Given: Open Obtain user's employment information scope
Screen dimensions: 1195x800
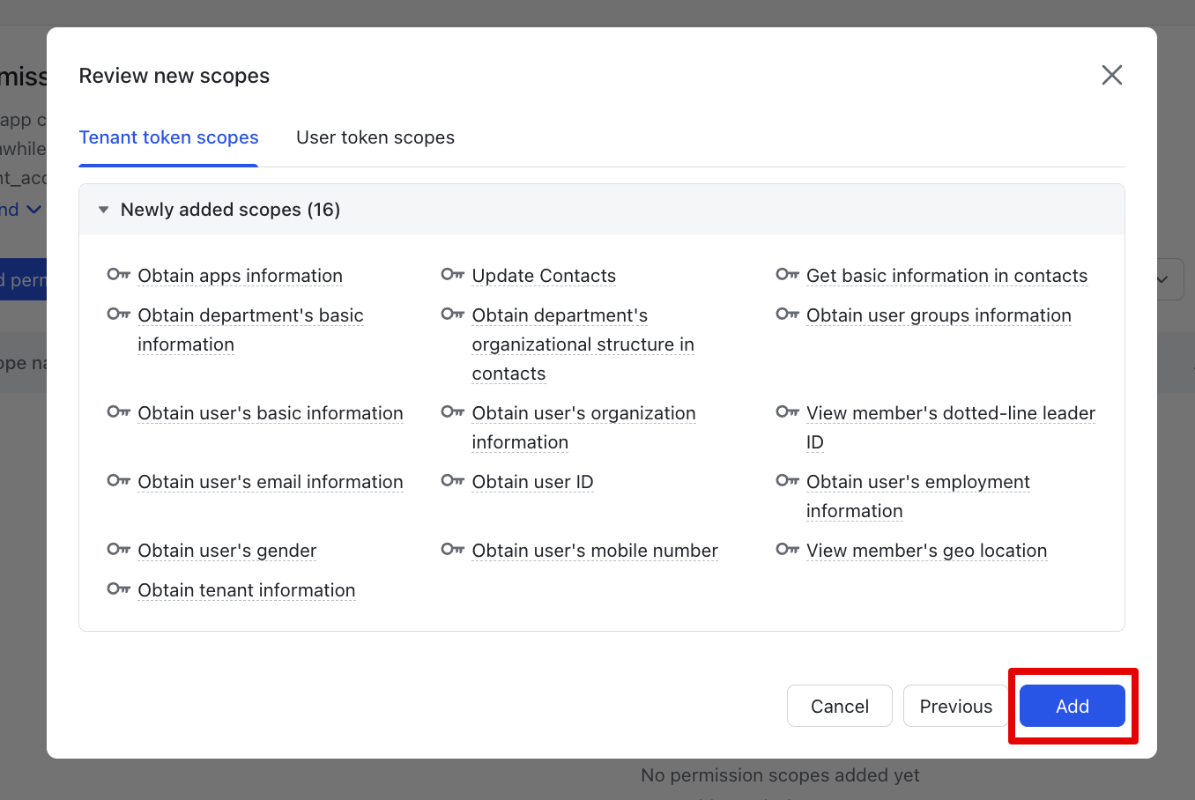Looking at the screenshot, I should point(917,482).
